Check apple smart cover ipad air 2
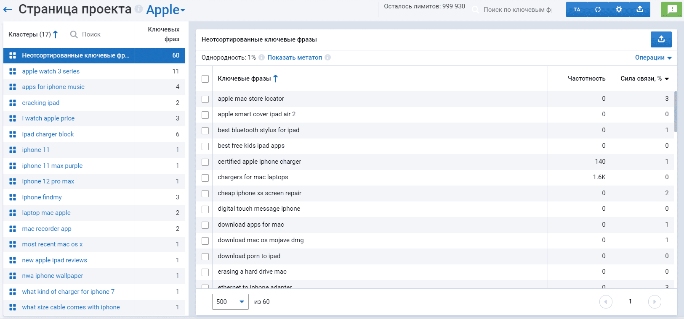The height and width of the screenshot is (319, 684). pyautogui.click(x=205, y=115)
